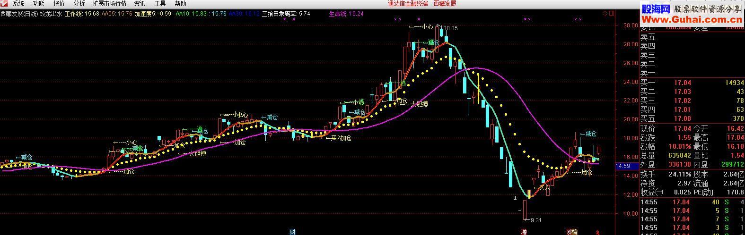Open the 系统 menu

(18, 4)
